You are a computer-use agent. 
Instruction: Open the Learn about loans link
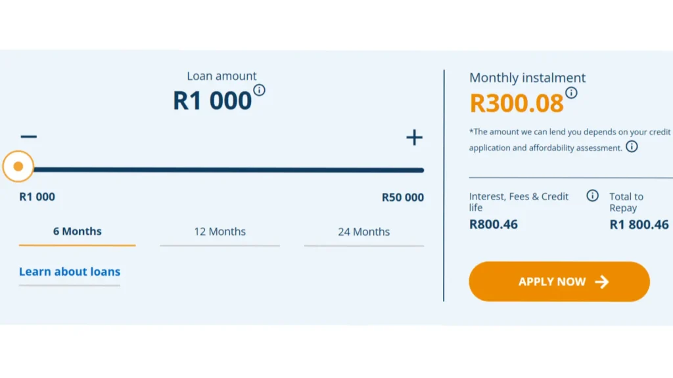point(69,271)
